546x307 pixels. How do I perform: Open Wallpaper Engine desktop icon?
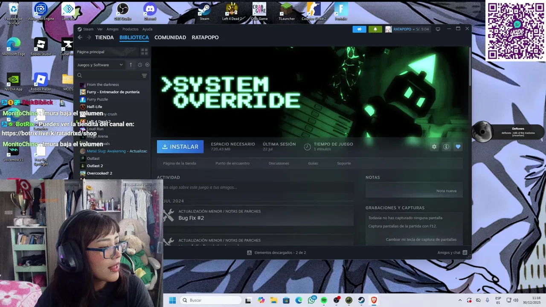[41, 12]
